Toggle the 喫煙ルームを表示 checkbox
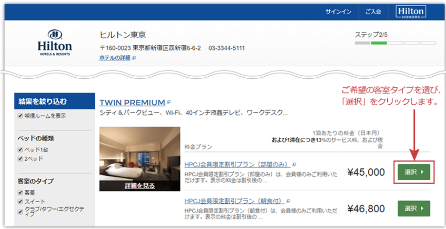The image size is (446, 229). coord(20,116)
